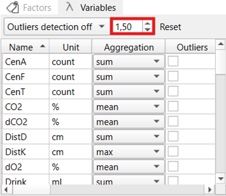Open aggregation dropdown for dCO2

pos(129,122)
